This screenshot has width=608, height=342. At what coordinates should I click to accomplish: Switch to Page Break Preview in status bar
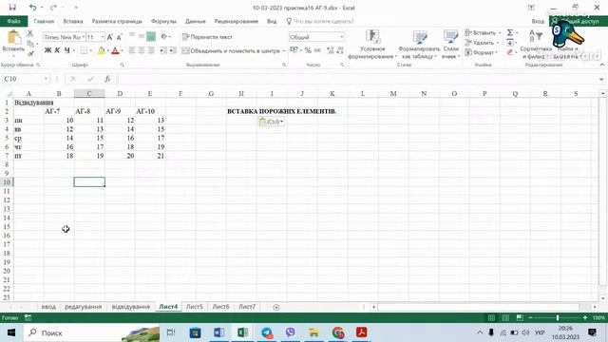[520, 317]
